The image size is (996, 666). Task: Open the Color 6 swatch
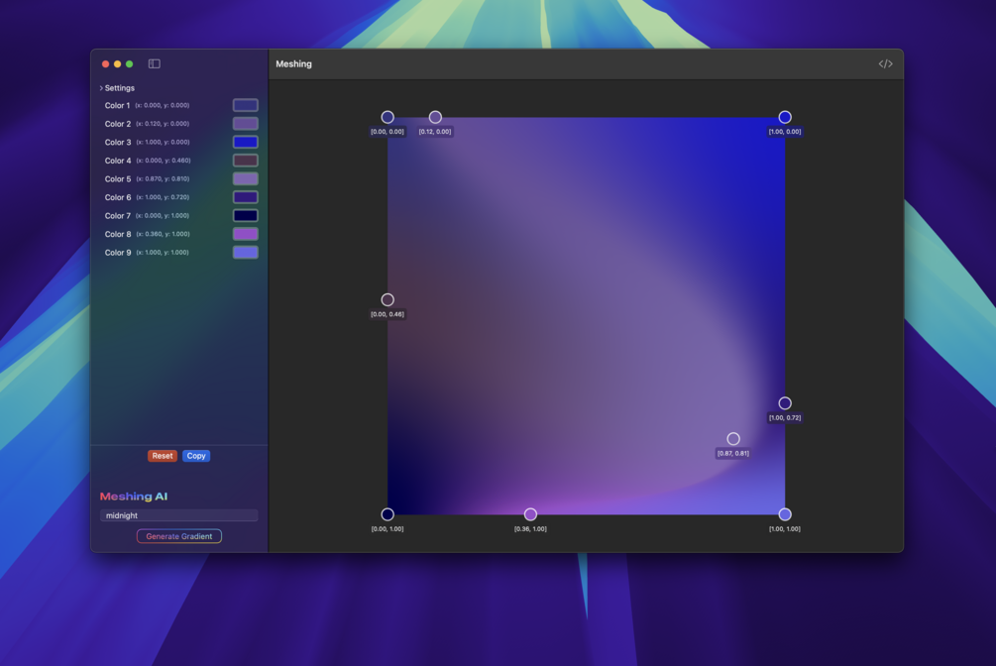(245, 197)
